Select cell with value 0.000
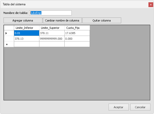The width and height of the screenshot is (154, 114). [77, 39]
